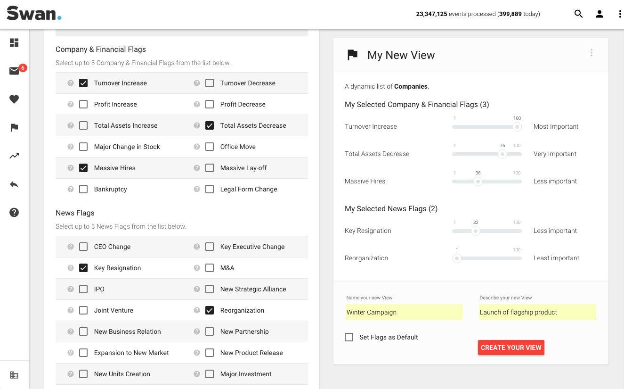Click the Reorganization slider handle
Screen dimensions: 624x389
tap(456, 258)
